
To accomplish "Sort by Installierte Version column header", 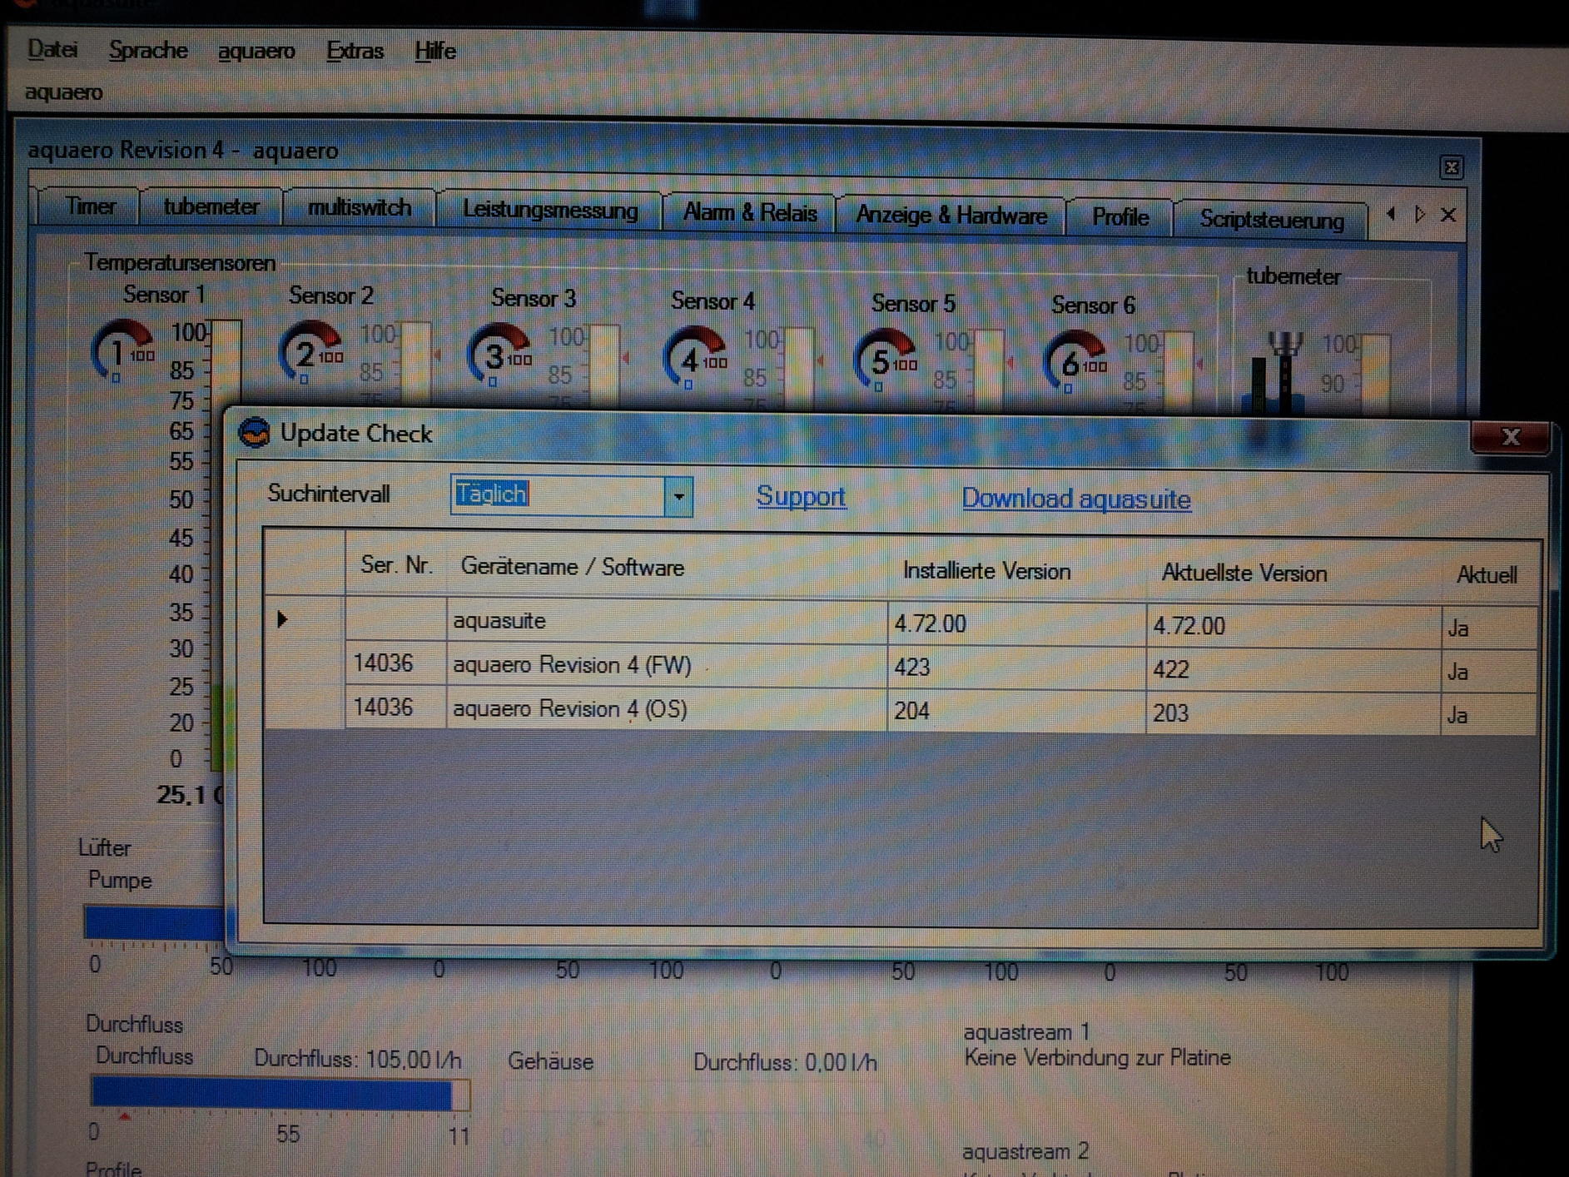I will [1016, 571].
